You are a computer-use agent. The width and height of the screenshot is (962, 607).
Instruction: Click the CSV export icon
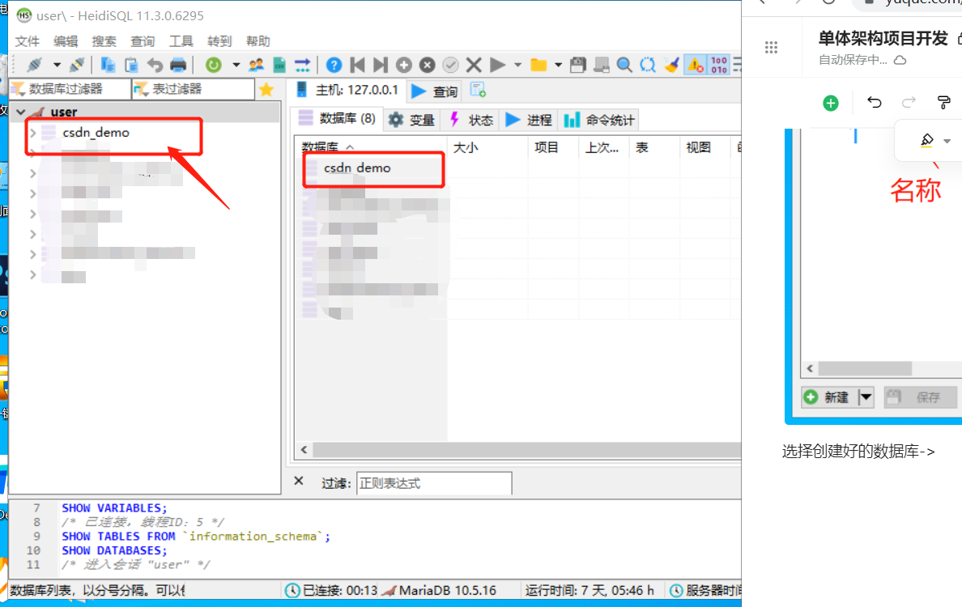pyautogui.click(x=279, y=65)
